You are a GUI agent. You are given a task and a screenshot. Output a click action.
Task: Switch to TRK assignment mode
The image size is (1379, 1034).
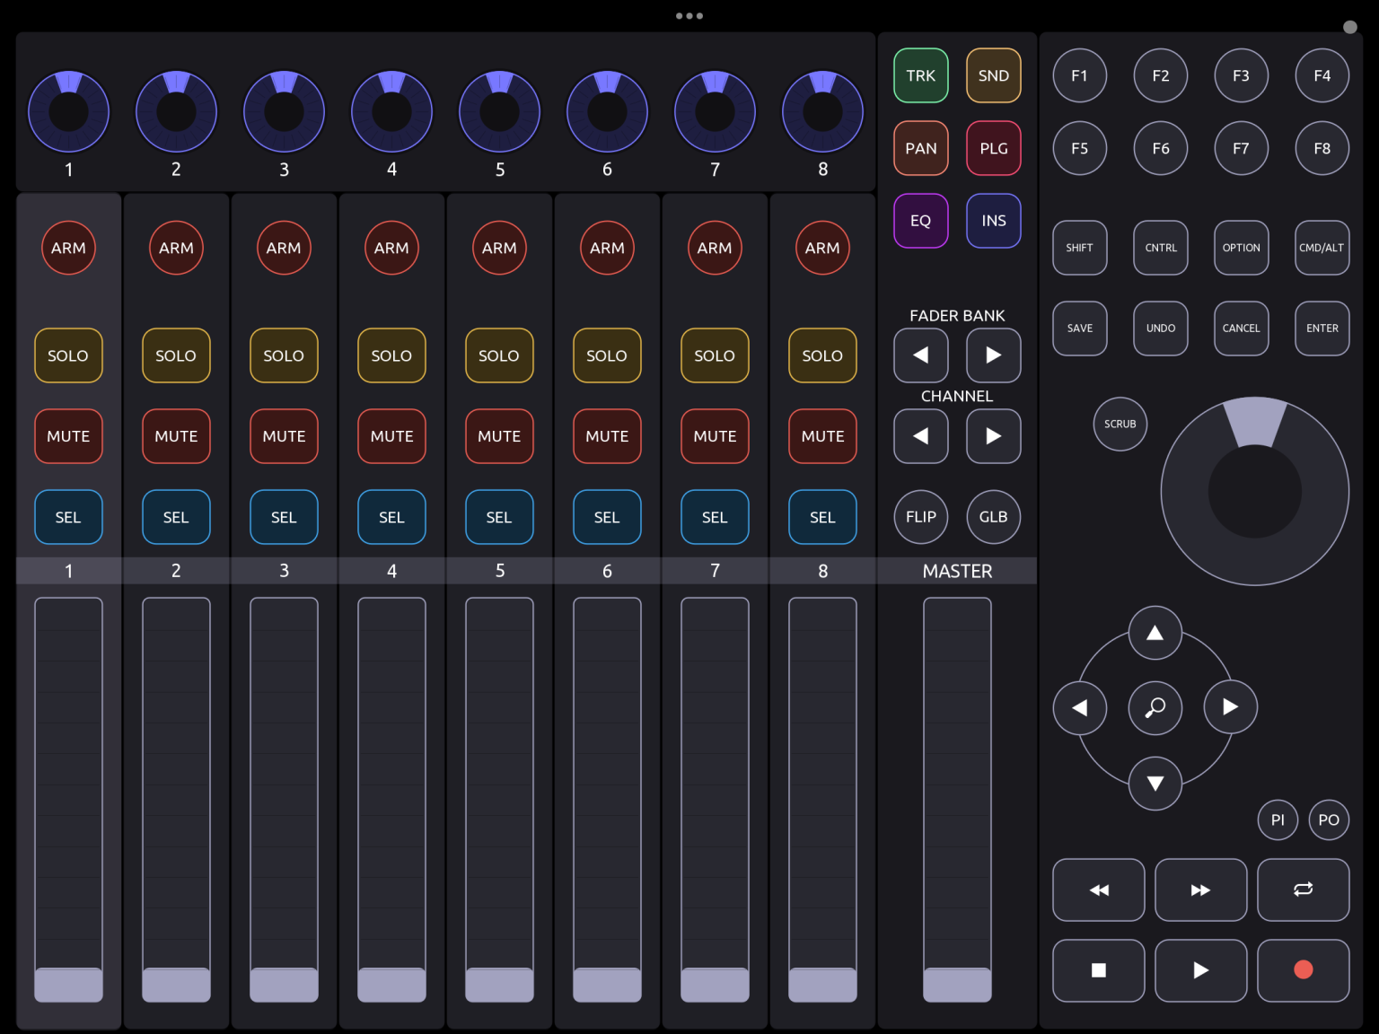click(921, 75)
